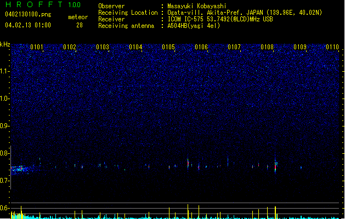Click the Receiving Location label
Image resolution: width=345 pixels, height=219 pixels.
tap(128, 13)
